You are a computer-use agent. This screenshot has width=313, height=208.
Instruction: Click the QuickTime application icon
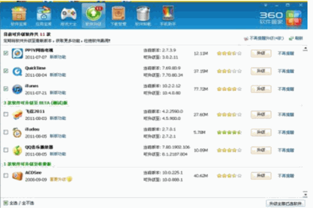coord(17,71)
